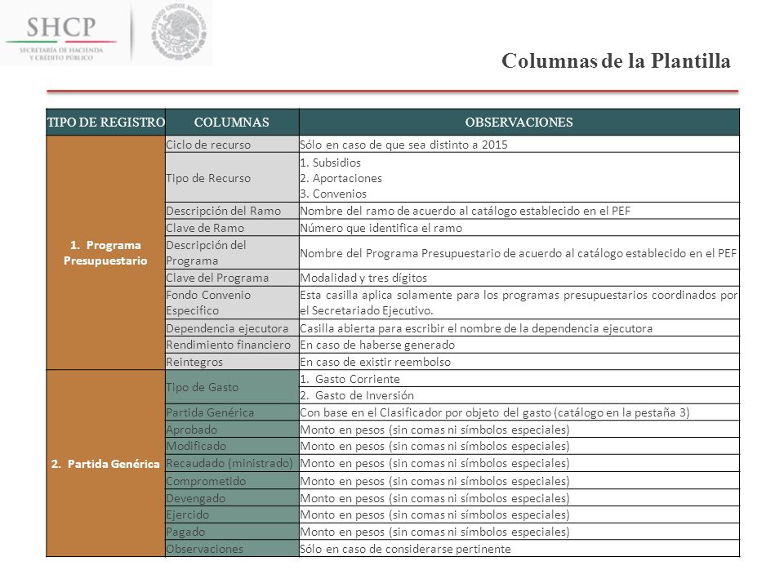The height and width of the screenshot is (588, 784).
Task: Select 'Nombre del Programa Presupuestario' observation text
Action: point(519,253)
